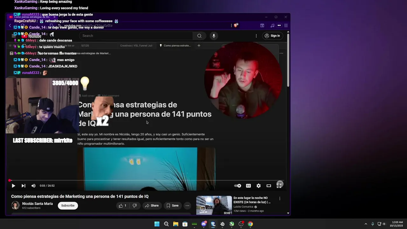Viewport: 407px width, 229px height.
Task: Click the YouTube search field
Action: 136,36
